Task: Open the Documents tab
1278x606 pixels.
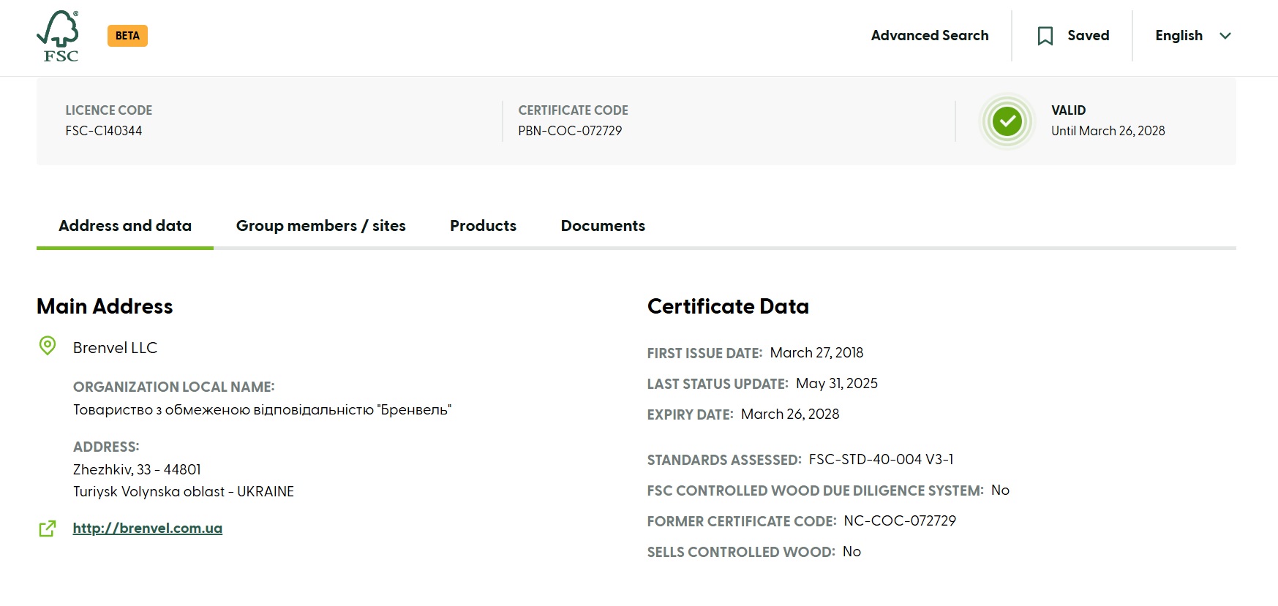Action: tap(603, 226)
